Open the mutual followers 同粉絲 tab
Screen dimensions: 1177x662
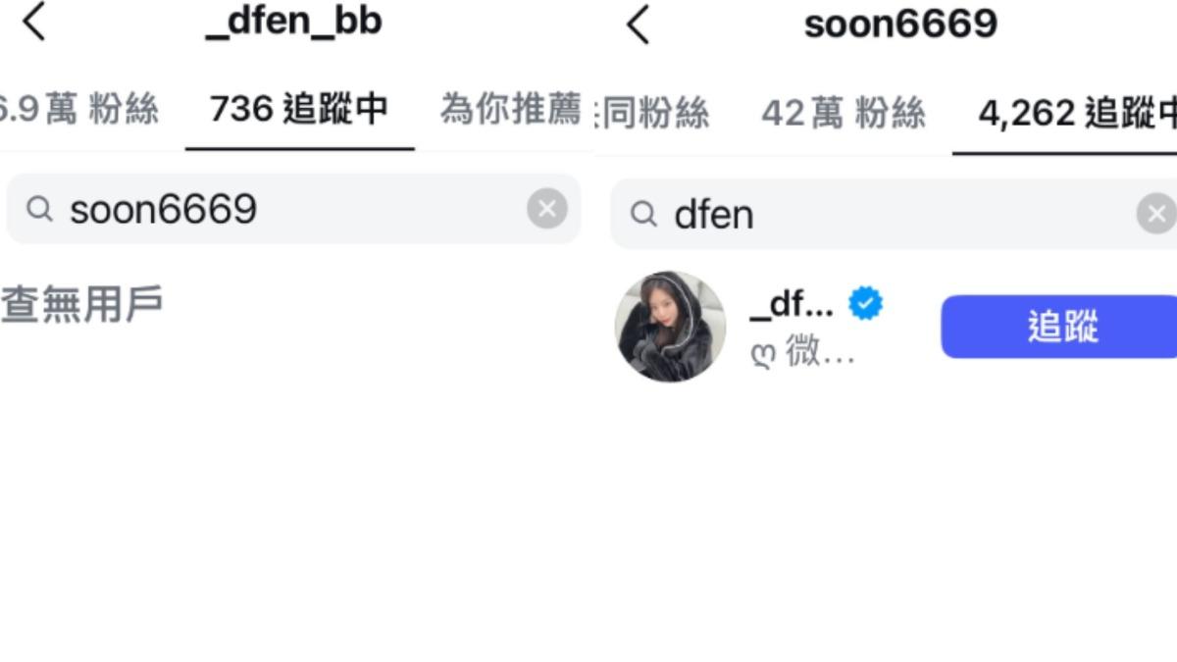click(x=654, y=114)
